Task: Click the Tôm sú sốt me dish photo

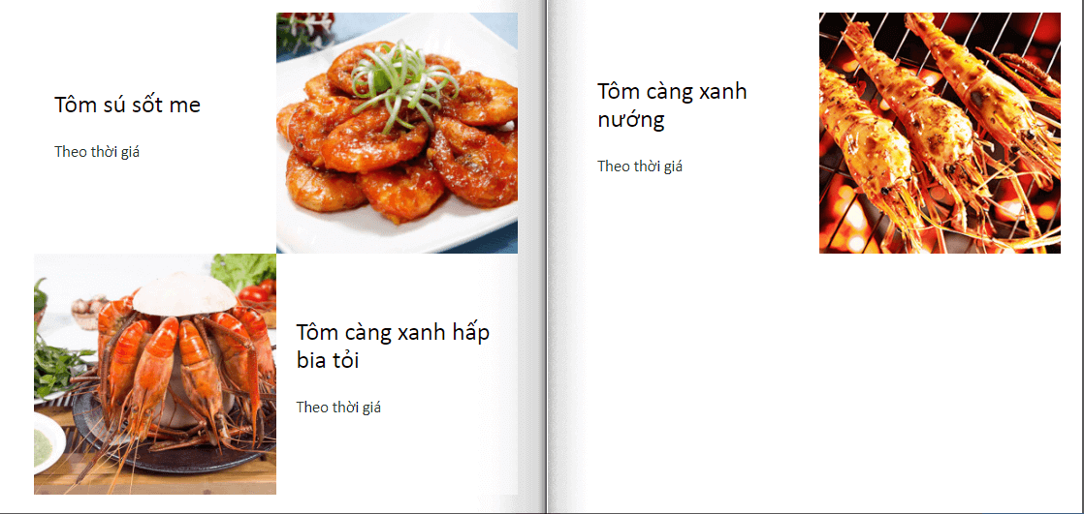Action: click(x=397, y=133)
